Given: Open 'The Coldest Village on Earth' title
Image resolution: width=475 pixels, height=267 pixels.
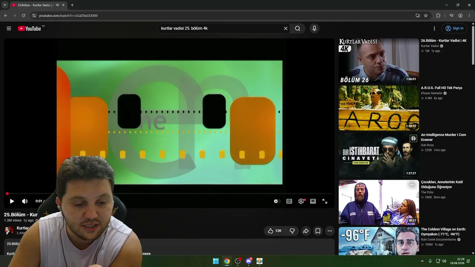Looking at the screenshot, I should tap(443, 232).
